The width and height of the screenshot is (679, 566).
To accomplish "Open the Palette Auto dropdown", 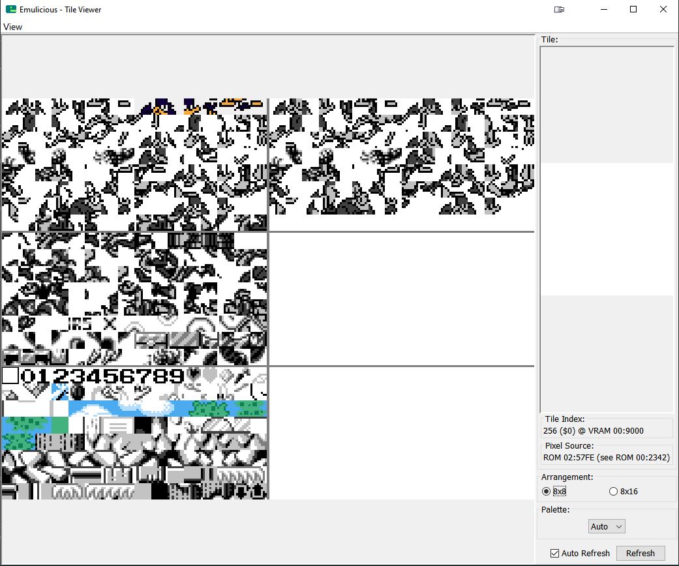I will 607,527.
